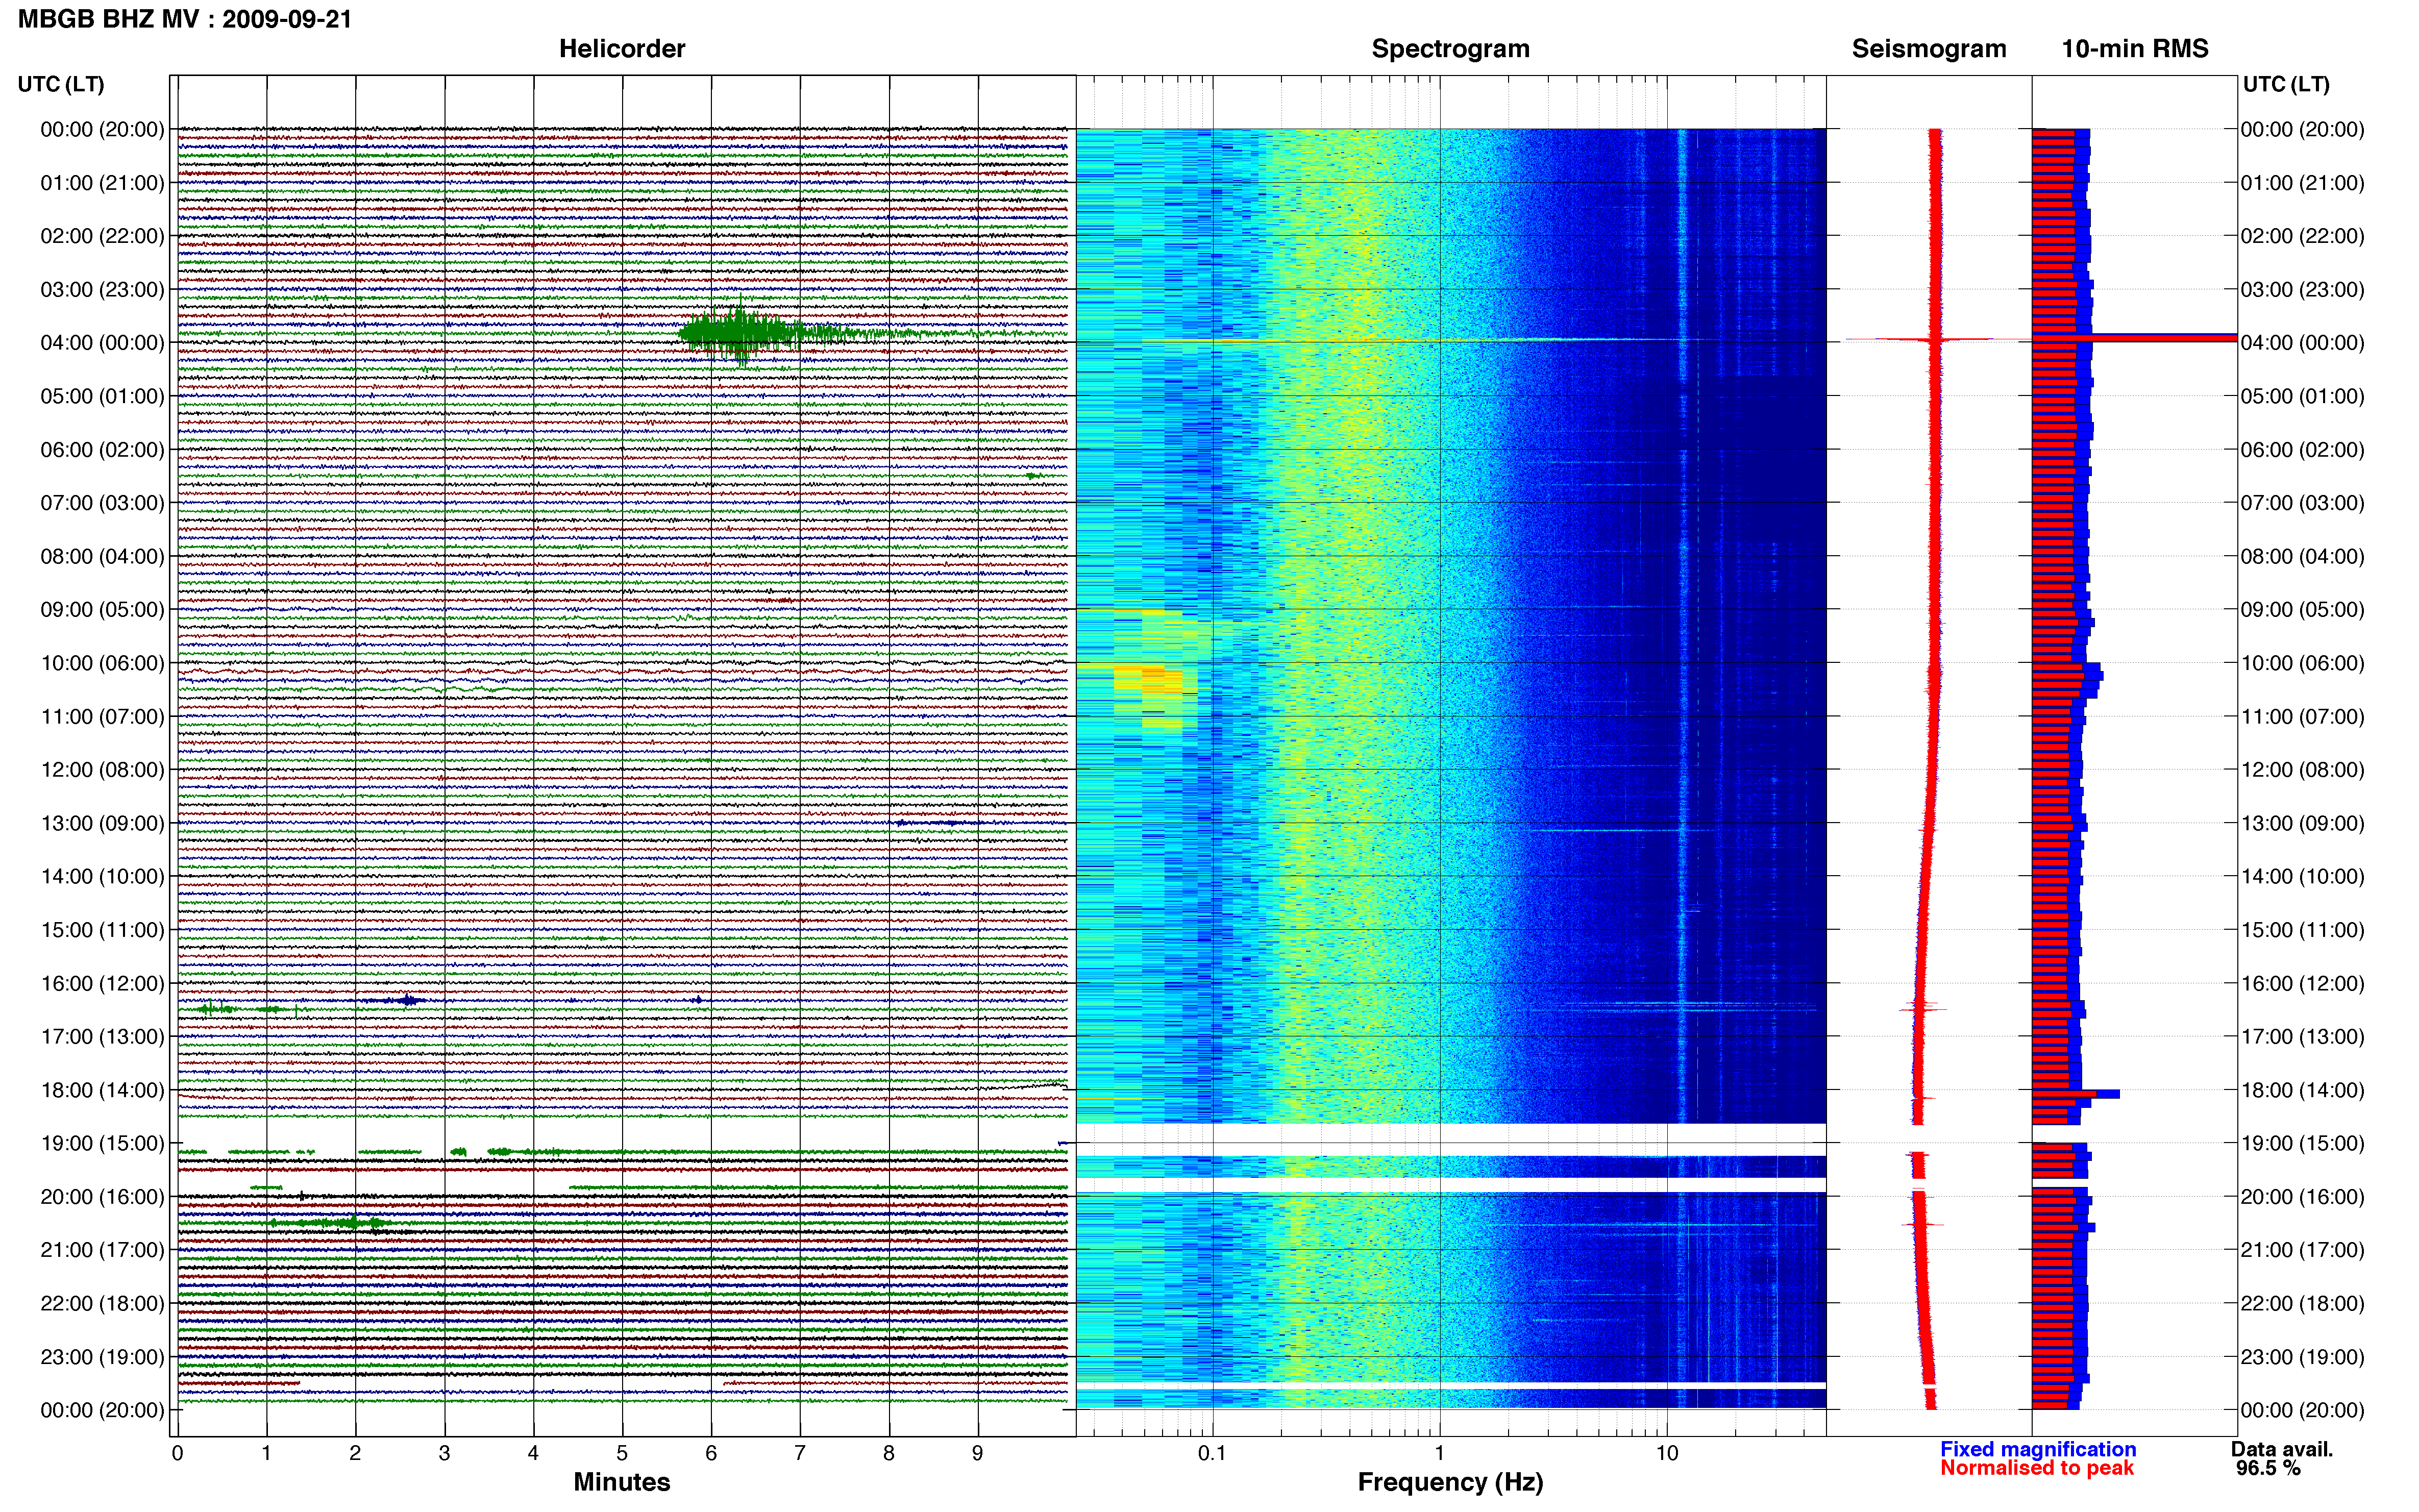The height and width of the screenshot is (1512, 2419).
Task: Click the blue Fixed magnification legend entry
Action: (2038, 1449)
